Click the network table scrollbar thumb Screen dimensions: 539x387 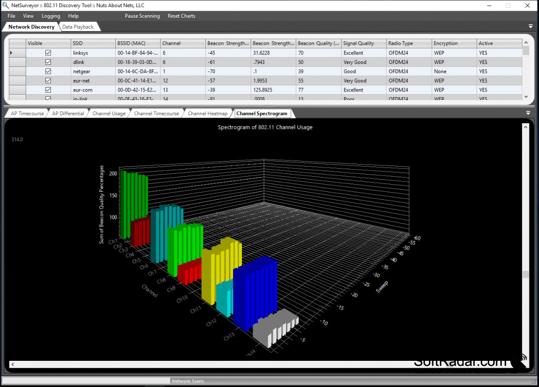pyautogui.click(x=525, y=50)
